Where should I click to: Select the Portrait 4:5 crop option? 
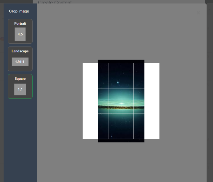pos(20,31)
